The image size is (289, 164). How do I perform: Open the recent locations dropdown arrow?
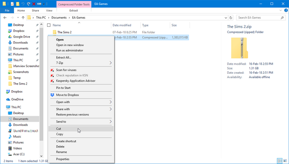pyautogui.click(x=18, y=18)
